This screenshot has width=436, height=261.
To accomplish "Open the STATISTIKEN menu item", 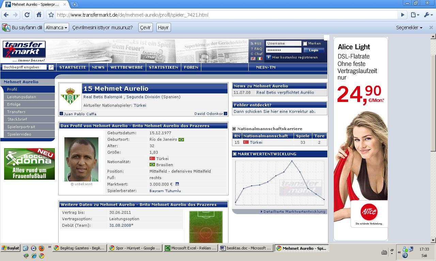I will click(163, 67).
